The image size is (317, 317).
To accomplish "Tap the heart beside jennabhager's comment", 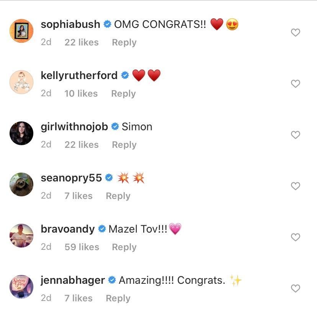I will click(x=295, y=289).
